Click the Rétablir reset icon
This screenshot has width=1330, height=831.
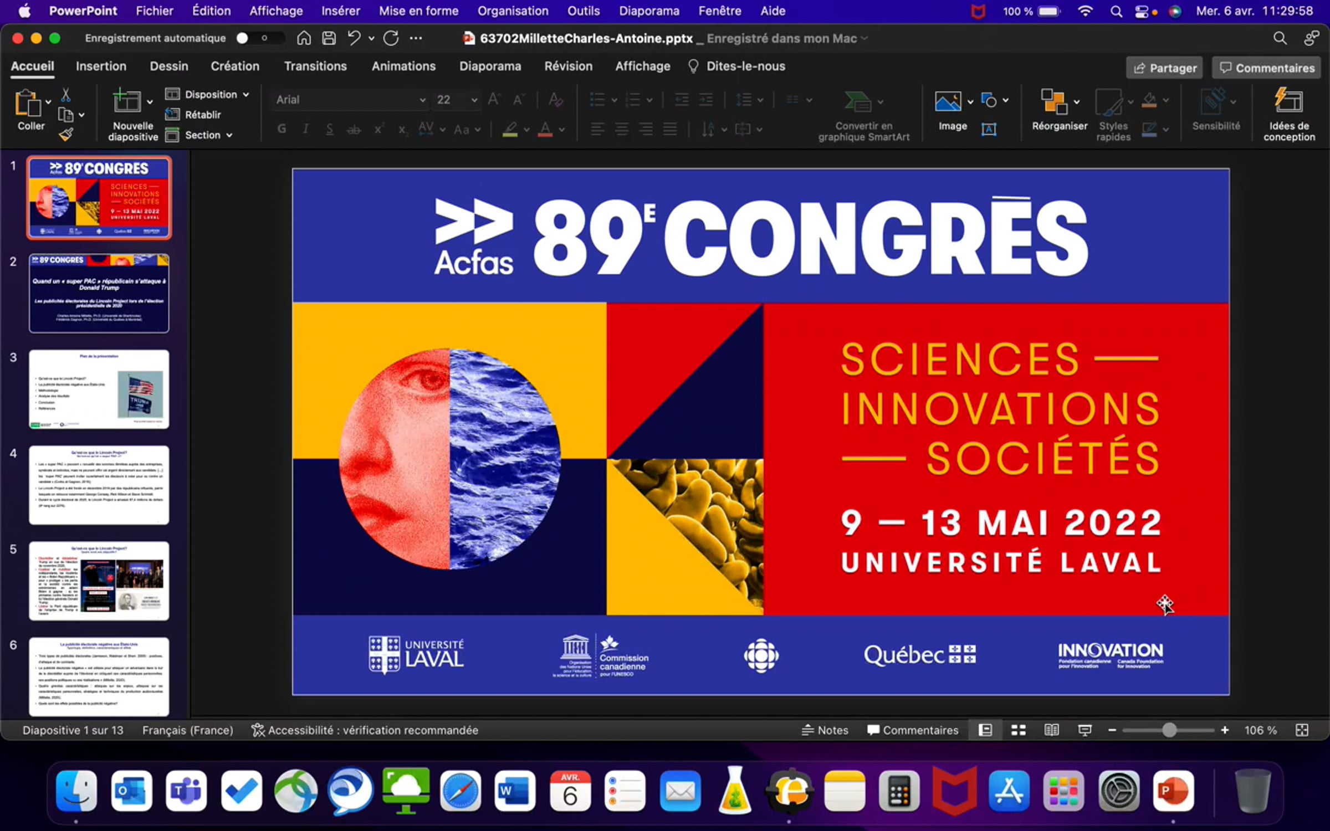pos(173,115)
